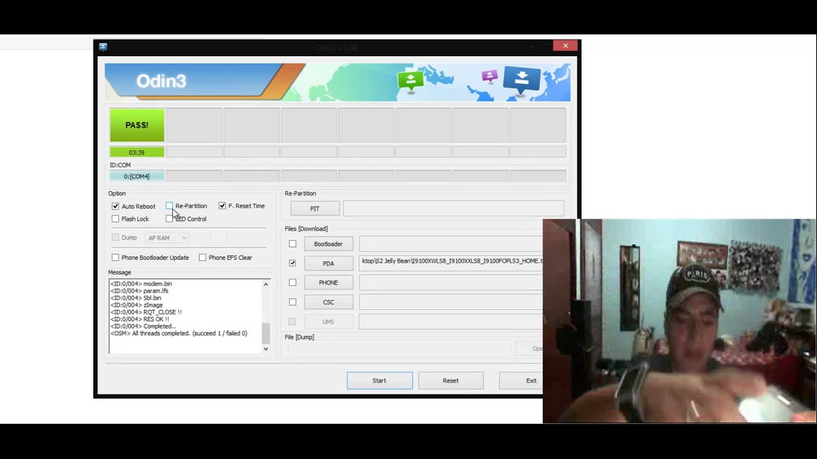Tick the checkbox beside the CSC button
This screenshot has height=459, width=817.
292,302
